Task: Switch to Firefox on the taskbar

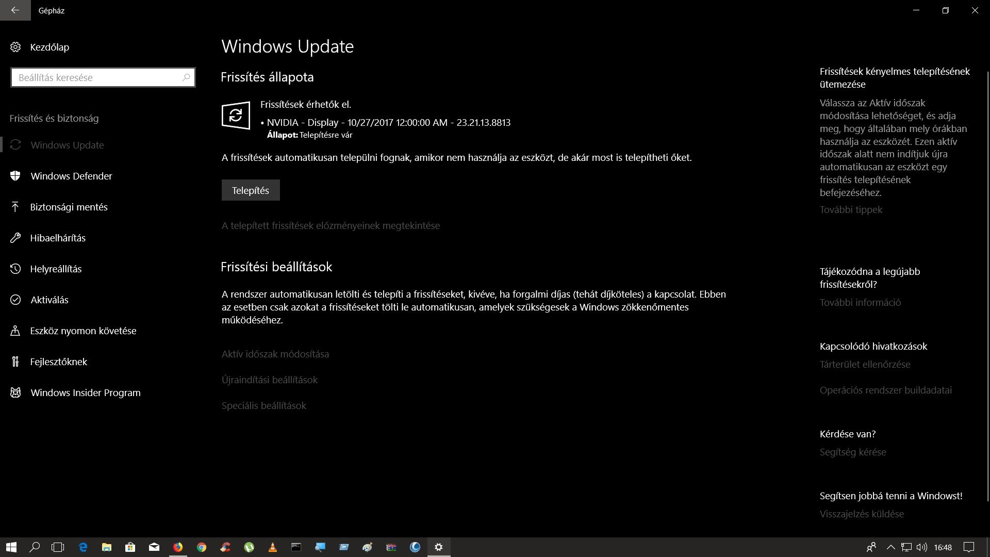Action: coord(178,547)
